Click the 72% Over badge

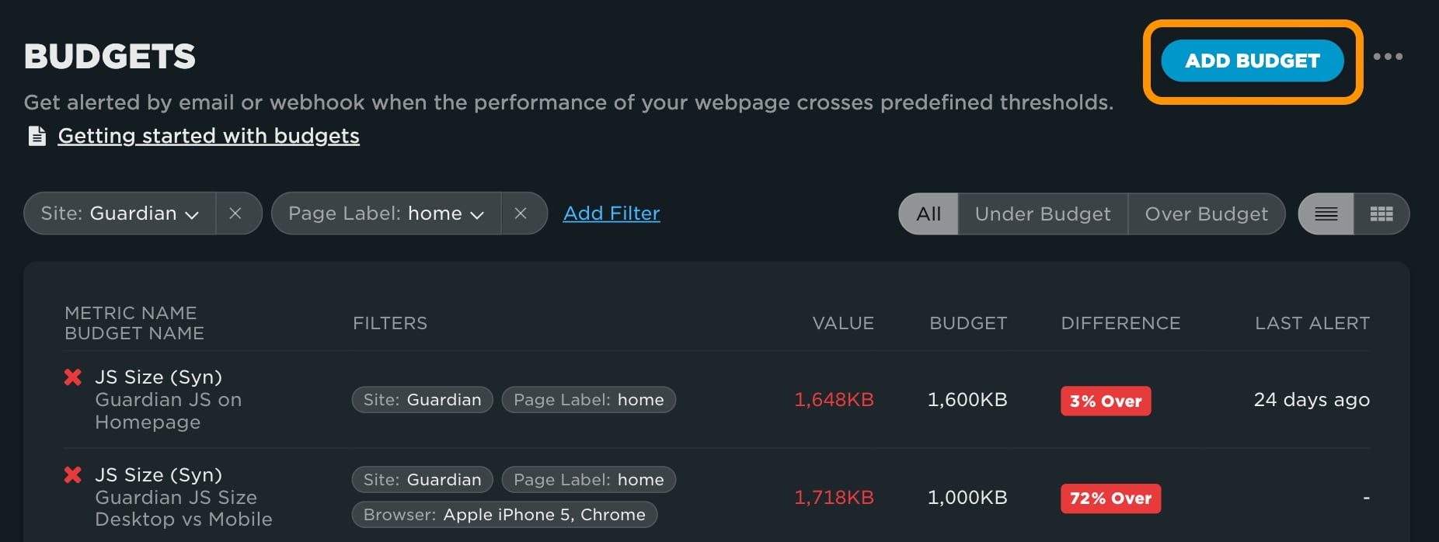1110,498
